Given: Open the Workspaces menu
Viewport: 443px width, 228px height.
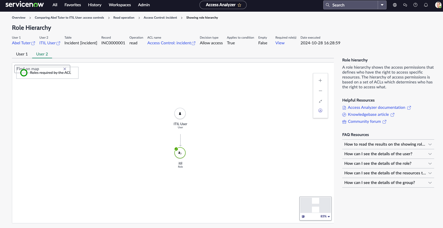Looking at the screenshot, I should pos(120,5).
